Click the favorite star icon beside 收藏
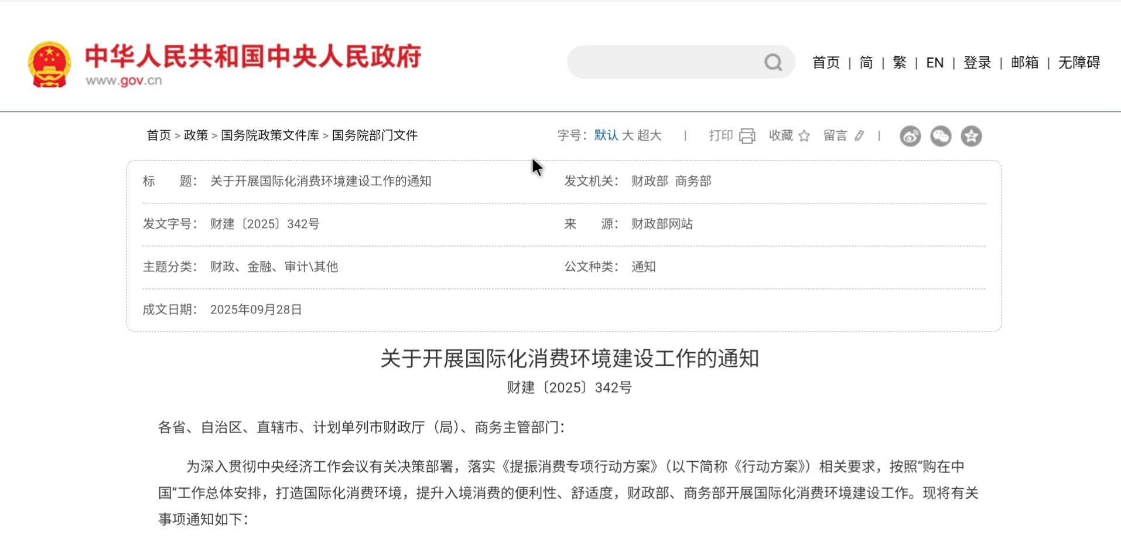This screenshot has width=1121, height=538. coord(804,136)
